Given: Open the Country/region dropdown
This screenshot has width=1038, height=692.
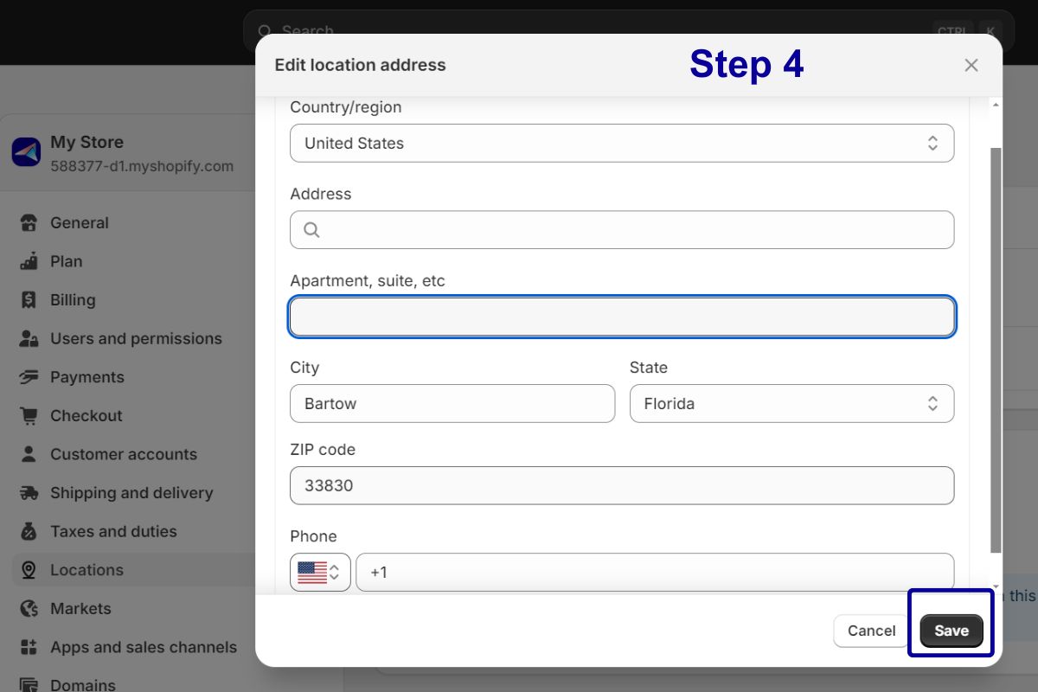Looking at the screenshot, I should click(x=622, y=144).
